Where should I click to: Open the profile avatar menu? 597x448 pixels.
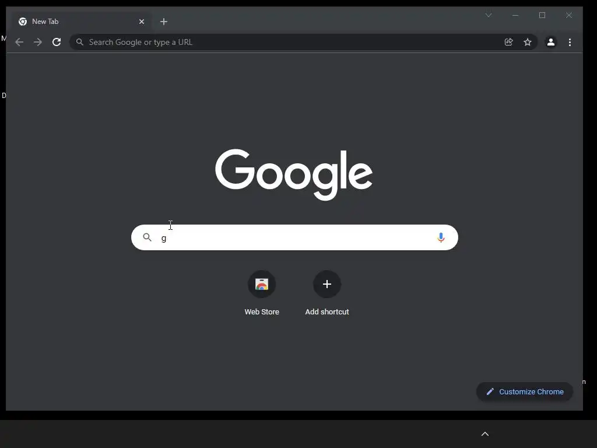tap(550, 42)
